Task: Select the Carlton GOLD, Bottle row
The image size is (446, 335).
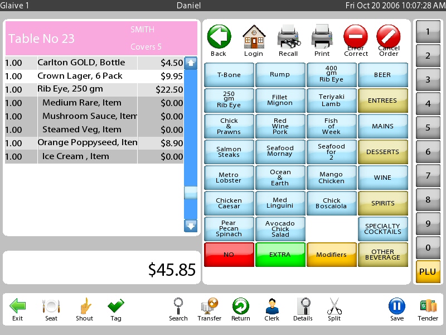Action: pyautogui.click(x=94, y=63)
